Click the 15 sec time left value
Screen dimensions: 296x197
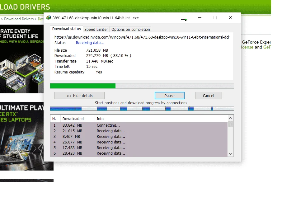click(x=92, y=66)
